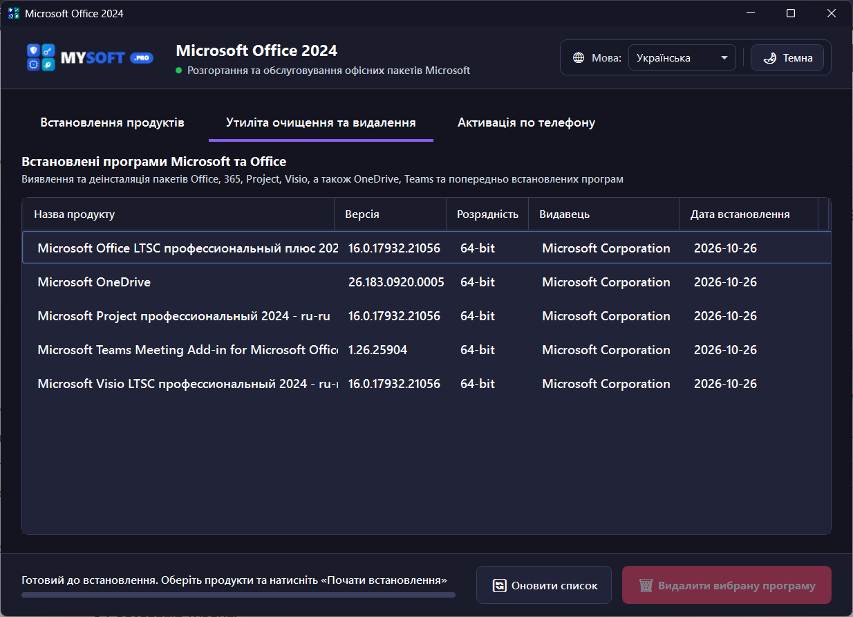Sort by the Назва продукту column header

[x=178, y=214]
